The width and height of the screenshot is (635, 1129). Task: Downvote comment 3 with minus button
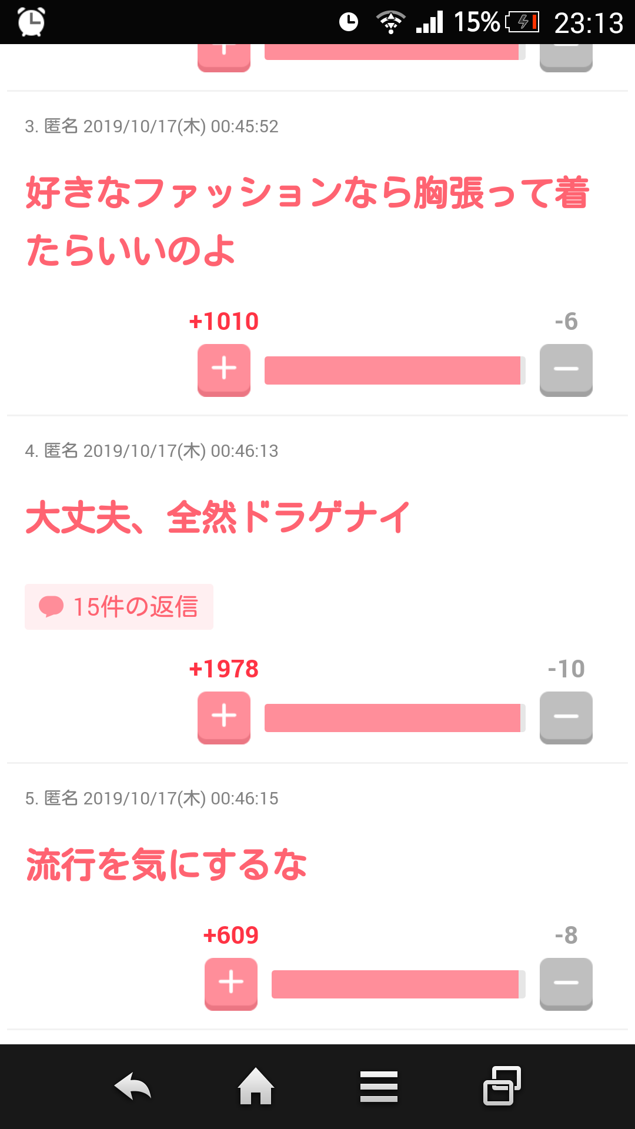(566, 370)
